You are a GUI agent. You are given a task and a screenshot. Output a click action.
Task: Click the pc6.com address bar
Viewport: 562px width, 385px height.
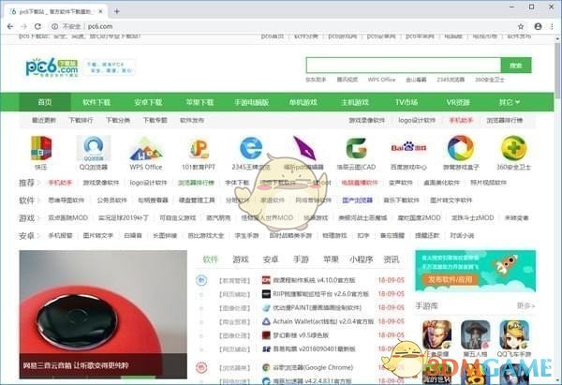pos(283,26)
